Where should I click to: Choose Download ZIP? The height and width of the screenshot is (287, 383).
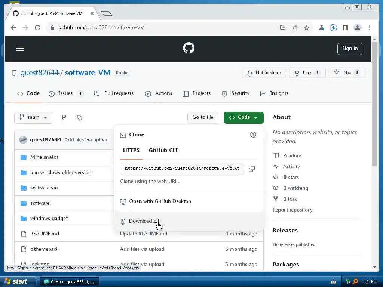(189, 221)
